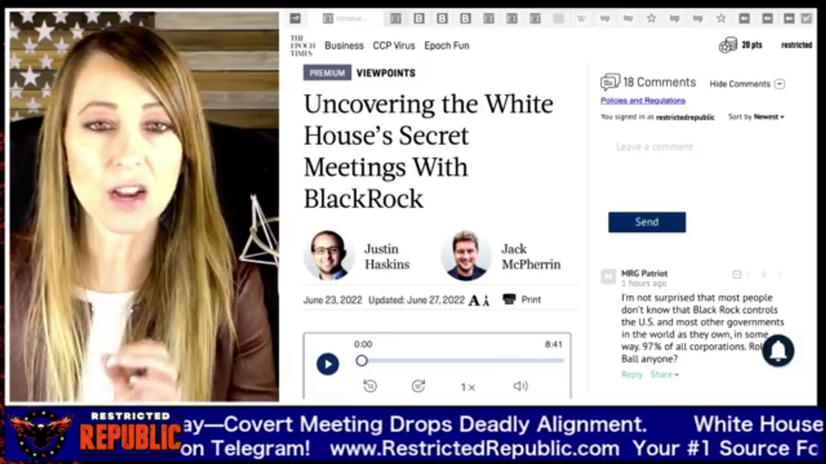The image size is (826, 464).
Task: Open The Epoch Times logo home
Action: pyautogui.click(x=302, y=46)
